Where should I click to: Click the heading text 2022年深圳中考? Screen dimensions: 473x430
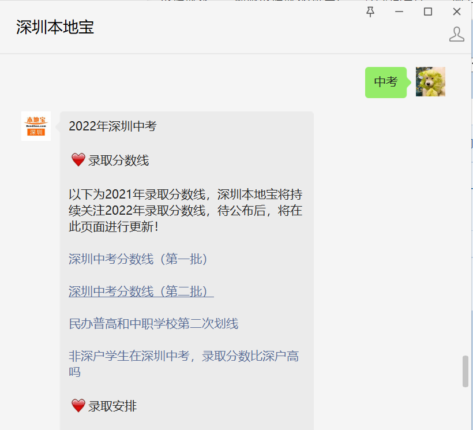pyautogui.click(x=112, y=126)
